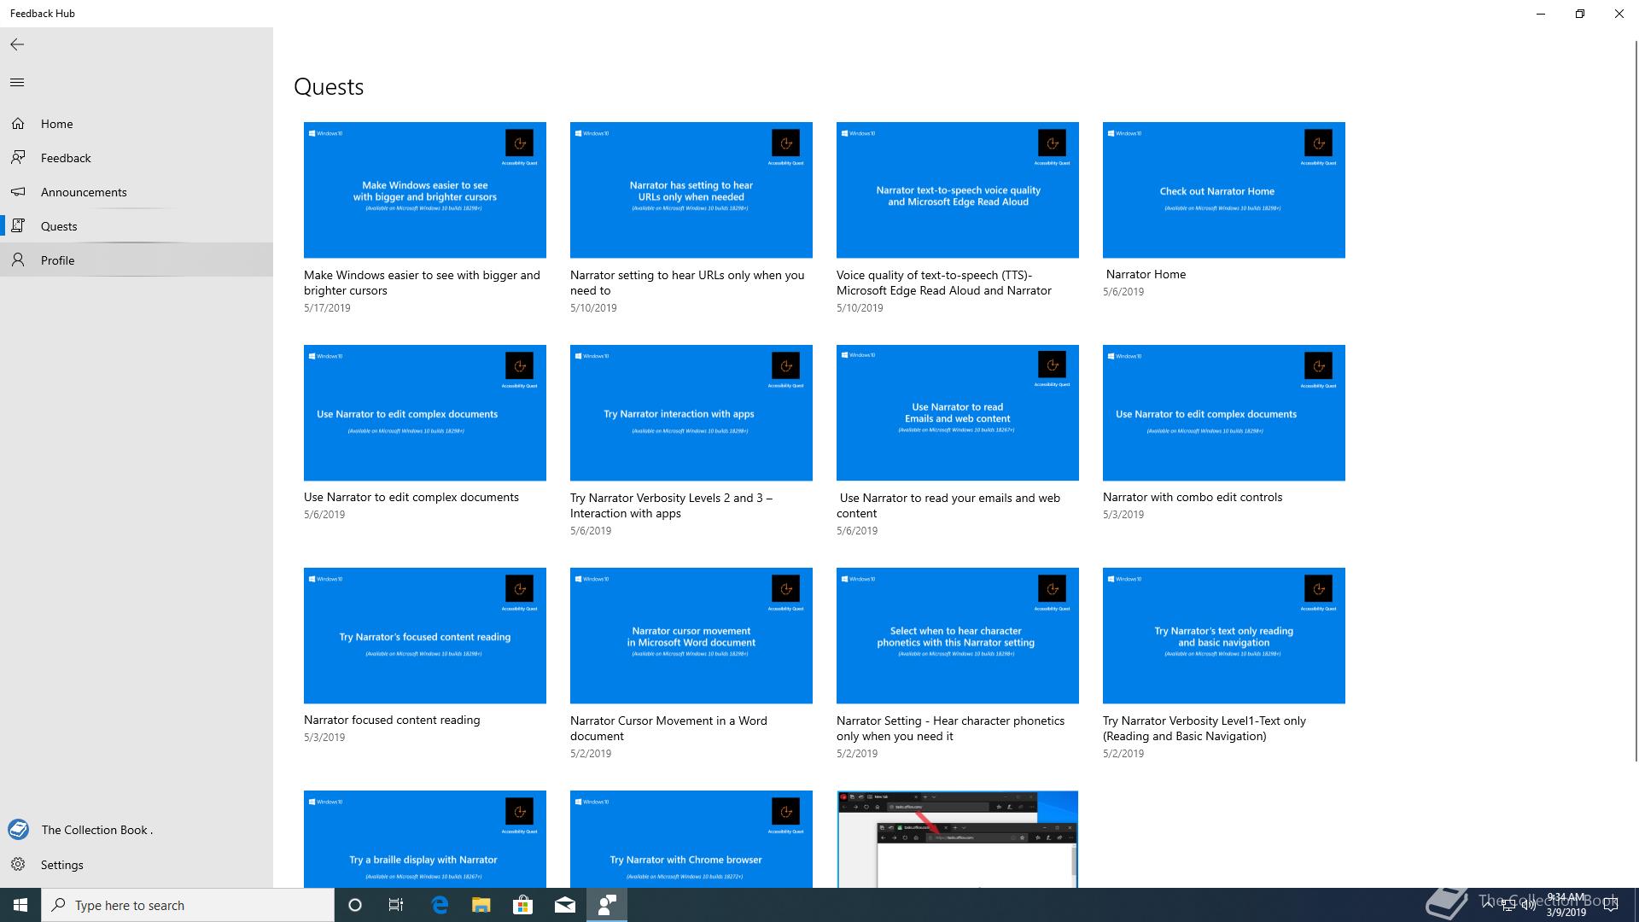This screenshot has height=922, width=1639.
Task: Open the Check out Narrator Home thumbnail
Action: click(1224, 190)
